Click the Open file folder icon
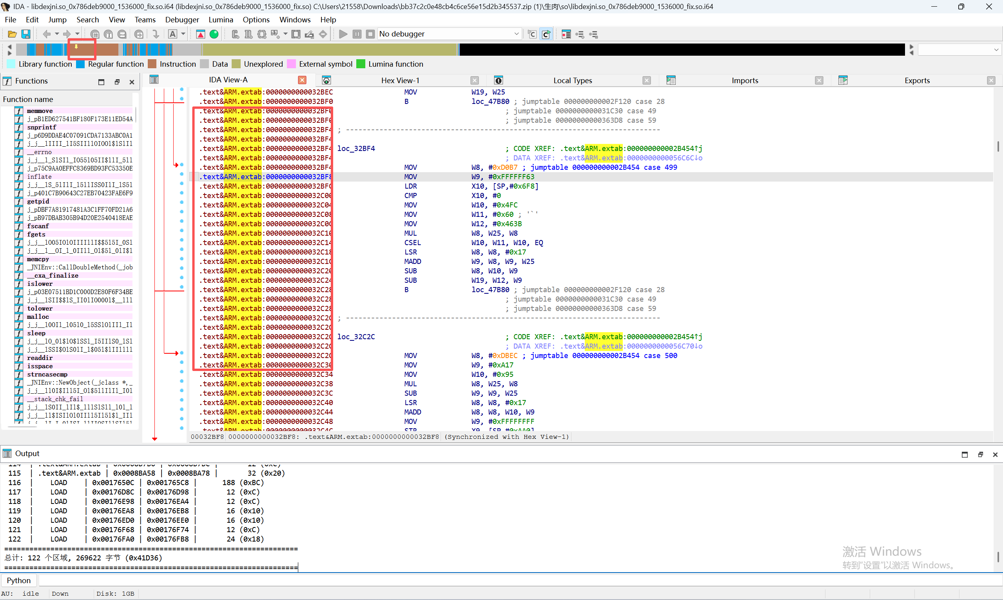Image resolution: width=1003 pixels, height=600 pixels. [12, 35]
